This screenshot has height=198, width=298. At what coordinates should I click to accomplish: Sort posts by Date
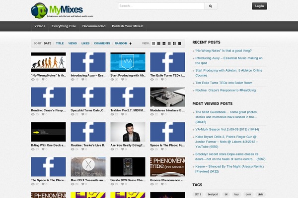[x=48, y=44]
